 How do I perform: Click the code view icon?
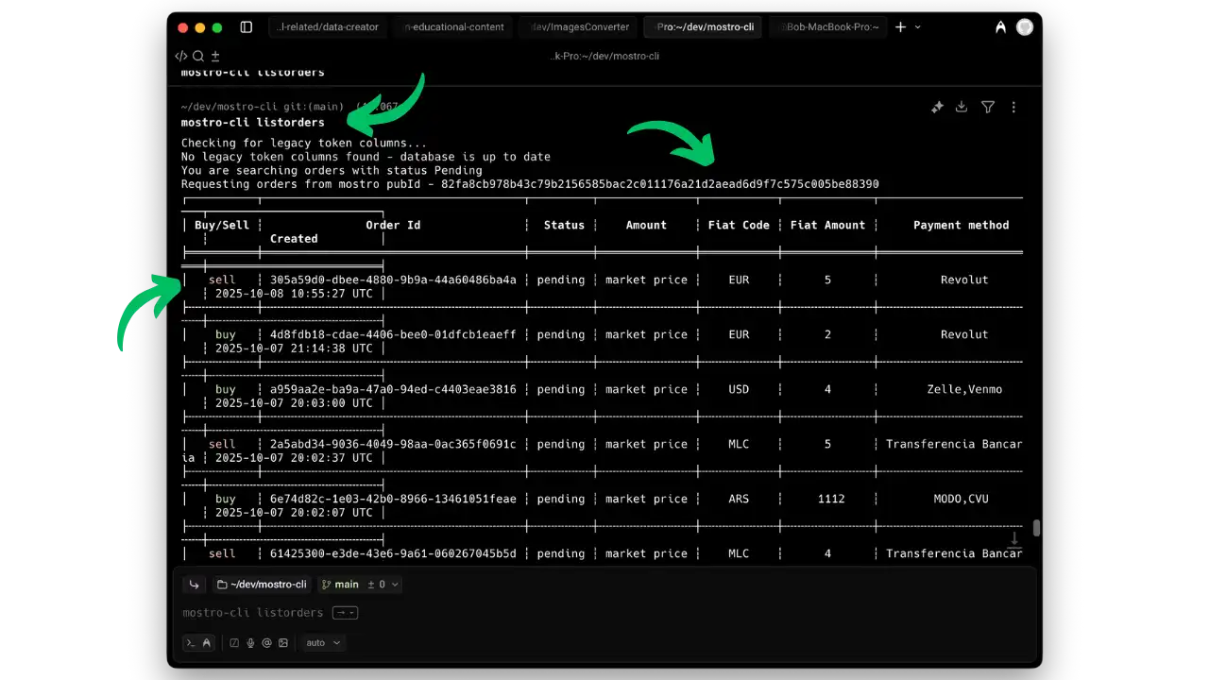click(x=181, y=56)
